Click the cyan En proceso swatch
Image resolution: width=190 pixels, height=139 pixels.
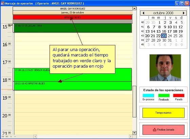pos(148,95)
